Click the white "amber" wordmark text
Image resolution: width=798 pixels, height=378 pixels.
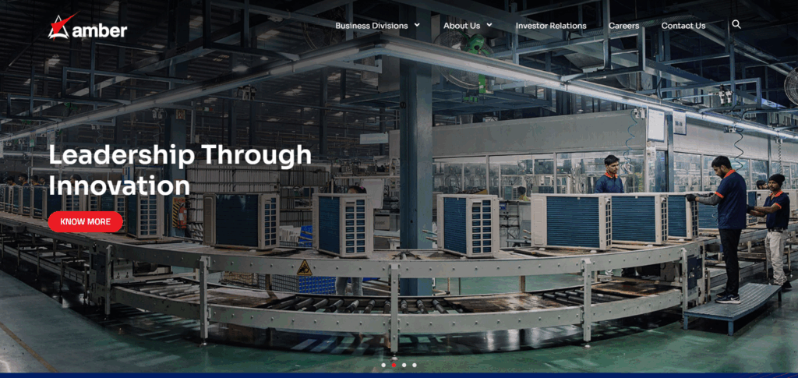click(99, 31)
